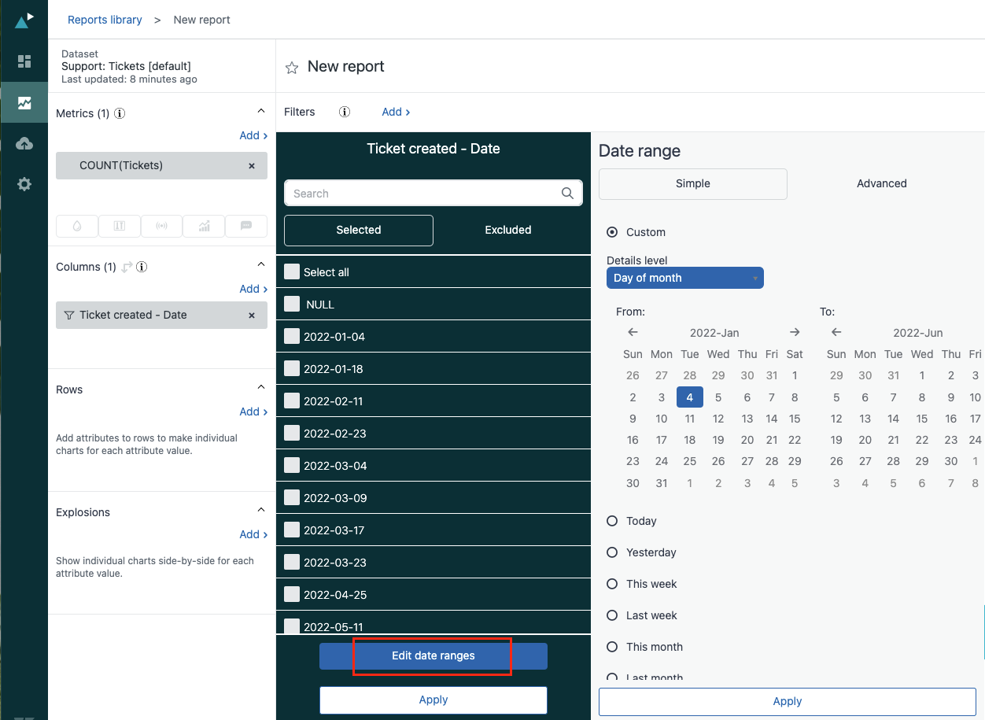Switch to the Excluded tab

point(507,230)
